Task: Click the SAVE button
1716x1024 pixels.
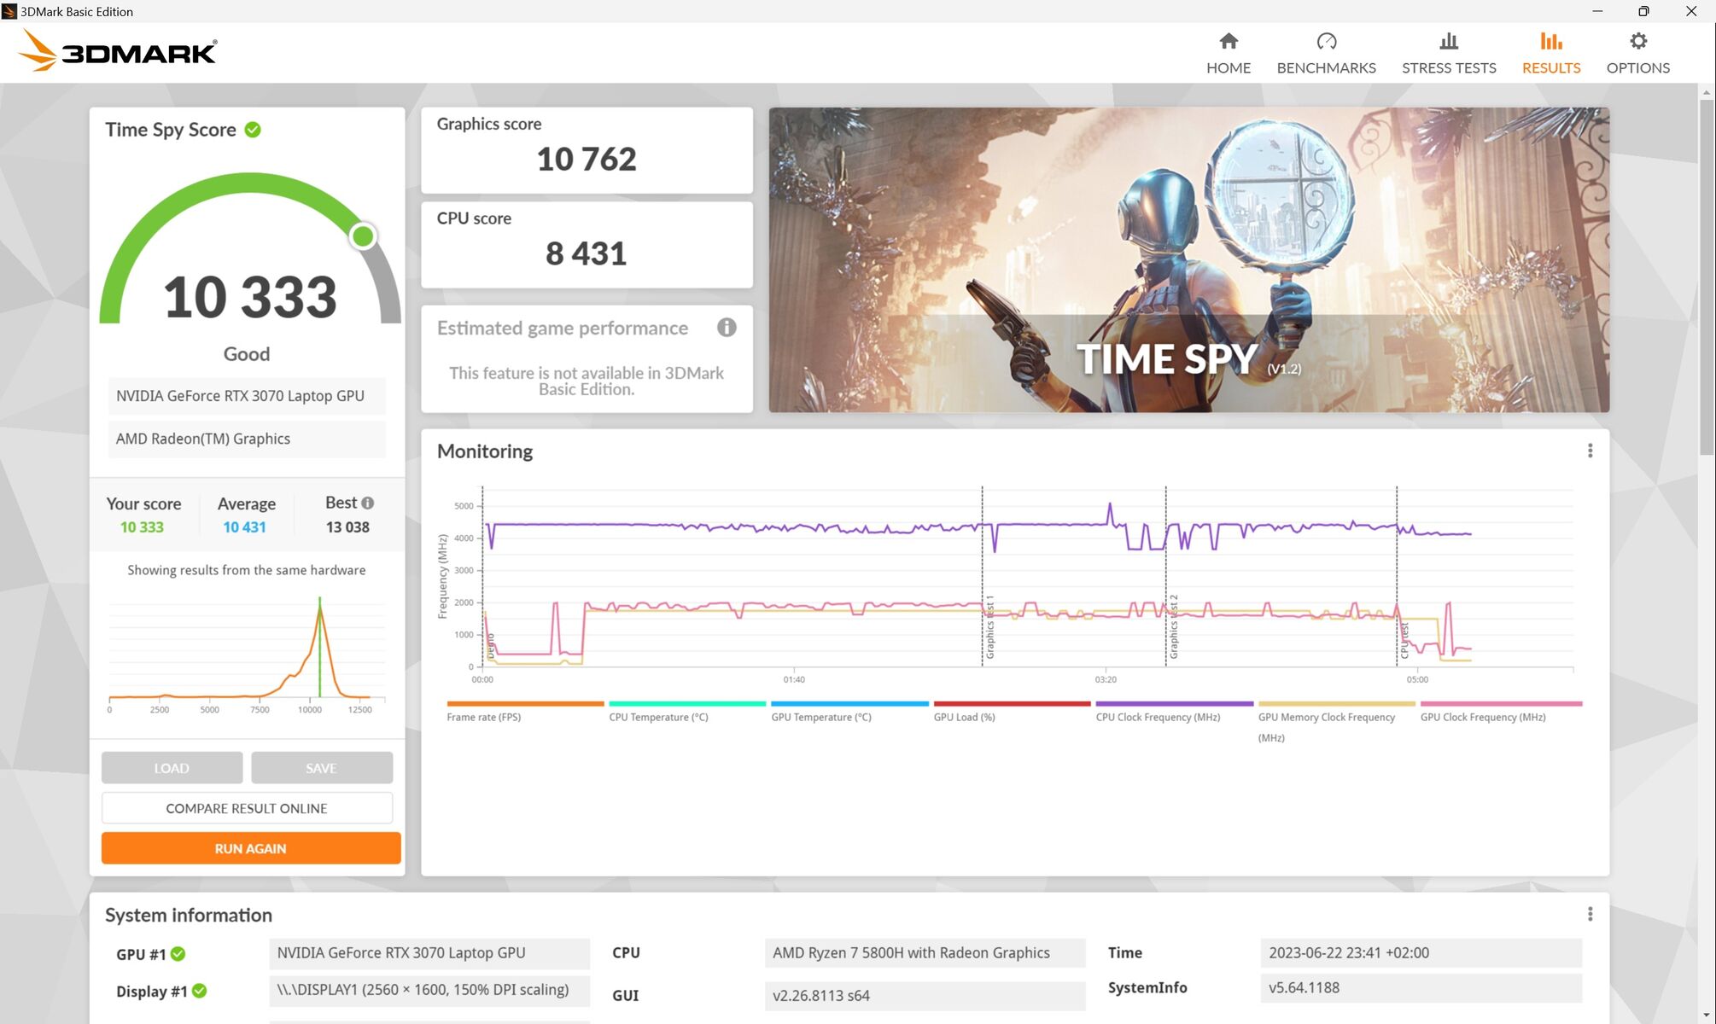Action: click(x=322, y=768)
